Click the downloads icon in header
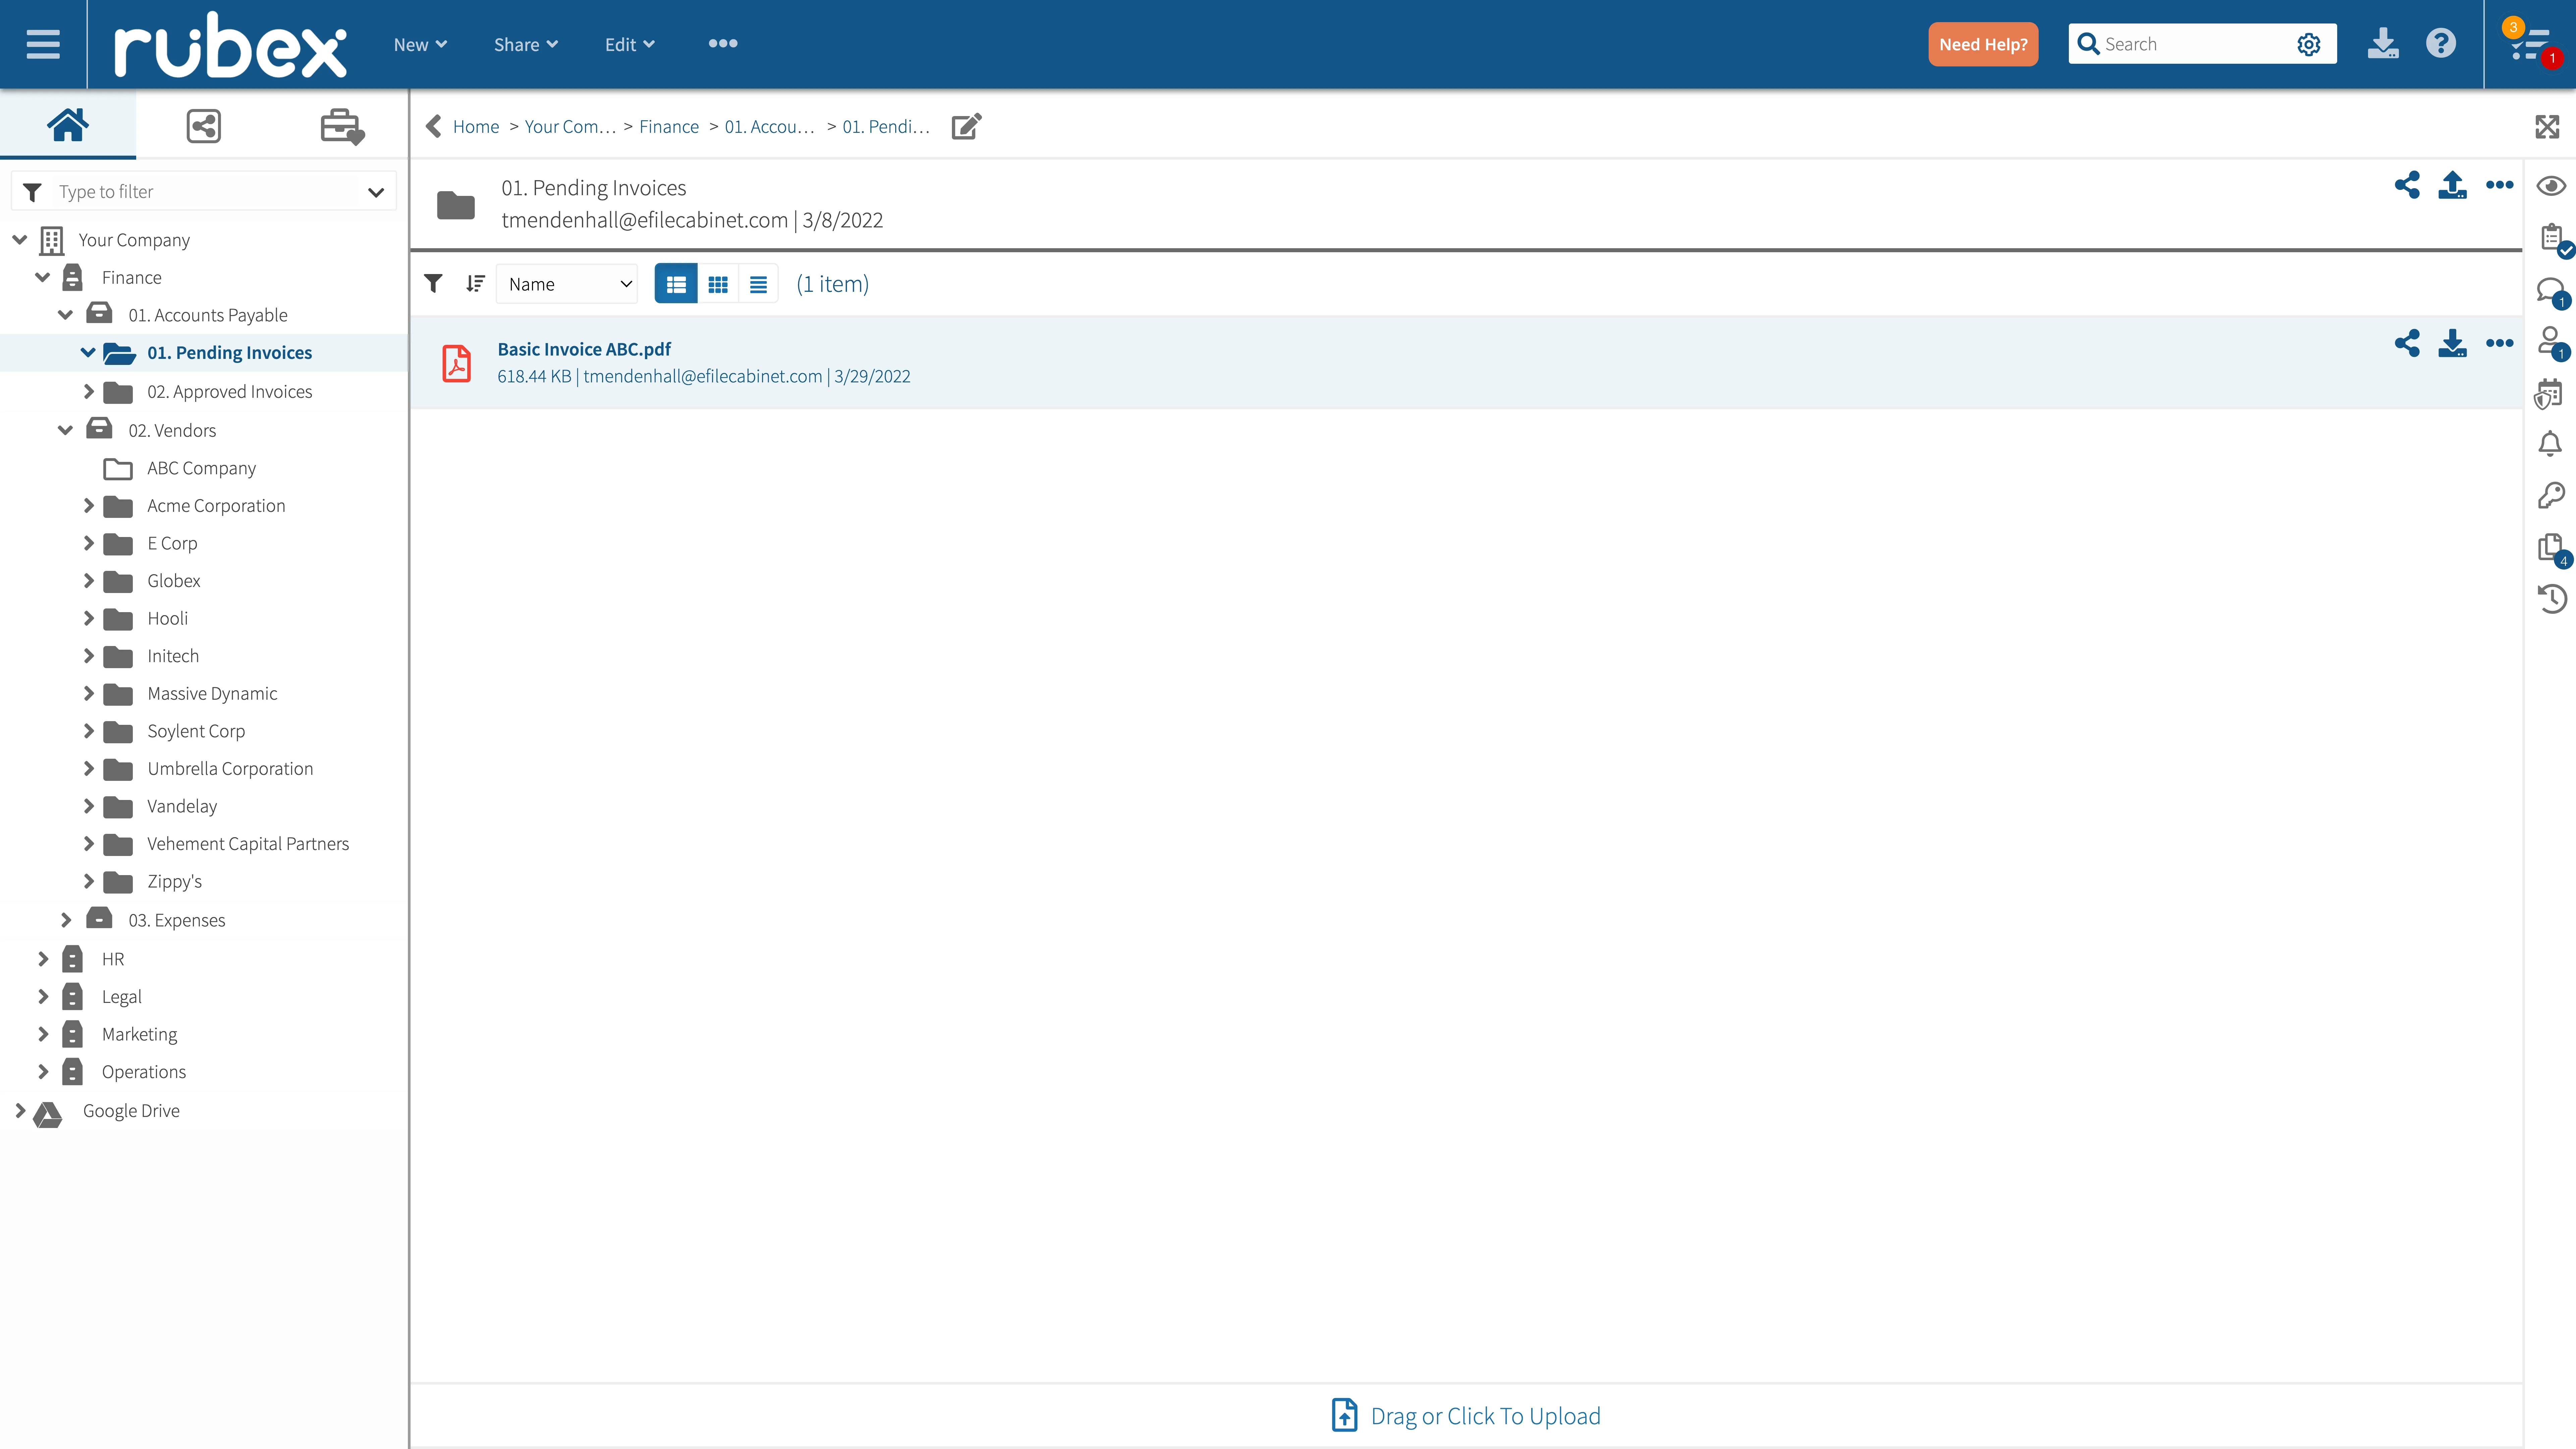 pos(2383,44)
